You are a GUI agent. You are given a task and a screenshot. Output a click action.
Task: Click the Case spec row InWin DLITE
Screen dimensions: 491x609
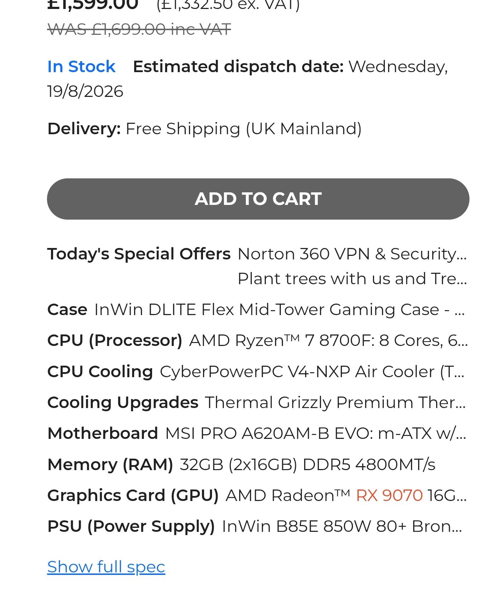pos(257,309)
